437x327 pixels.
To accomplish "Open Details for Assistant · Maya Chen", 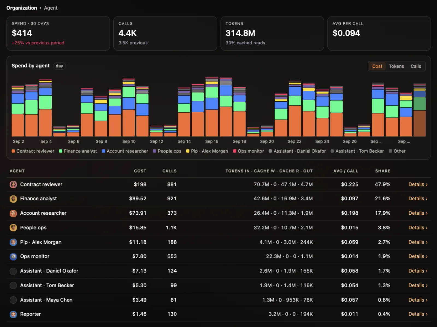I will (418, 300).
